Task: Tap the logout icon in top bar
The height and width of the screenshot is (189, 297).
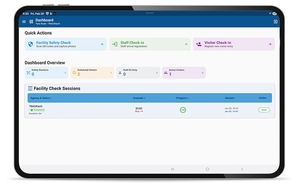Action: 275,22
